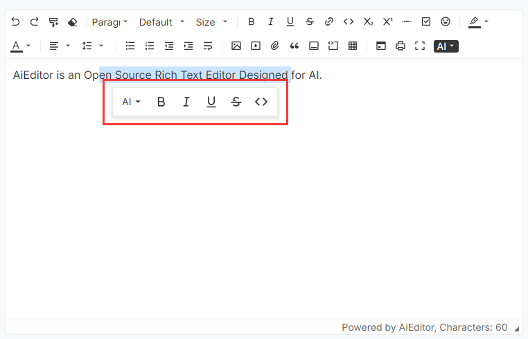
Task: Open the emoji smiley picker
Action: click(x=445, y=22)
